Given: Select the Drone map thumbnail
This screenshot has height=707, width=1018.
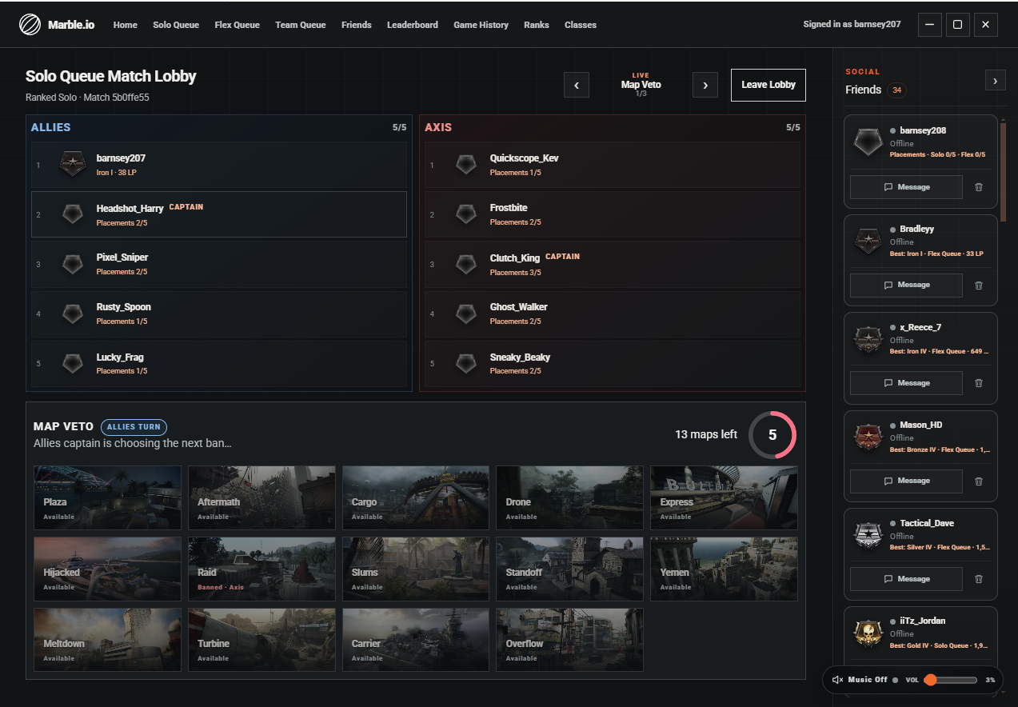Looking at the screenshot, I should click(569, 497).
